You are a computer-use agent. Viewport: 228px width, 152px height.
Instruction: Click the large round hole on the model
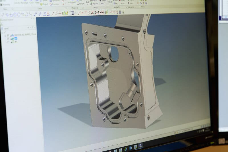pyautogui.click(x=115, y=54)
